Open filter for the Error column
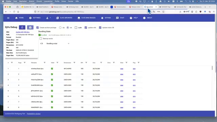The image size is (217, 122). (114, 63)
